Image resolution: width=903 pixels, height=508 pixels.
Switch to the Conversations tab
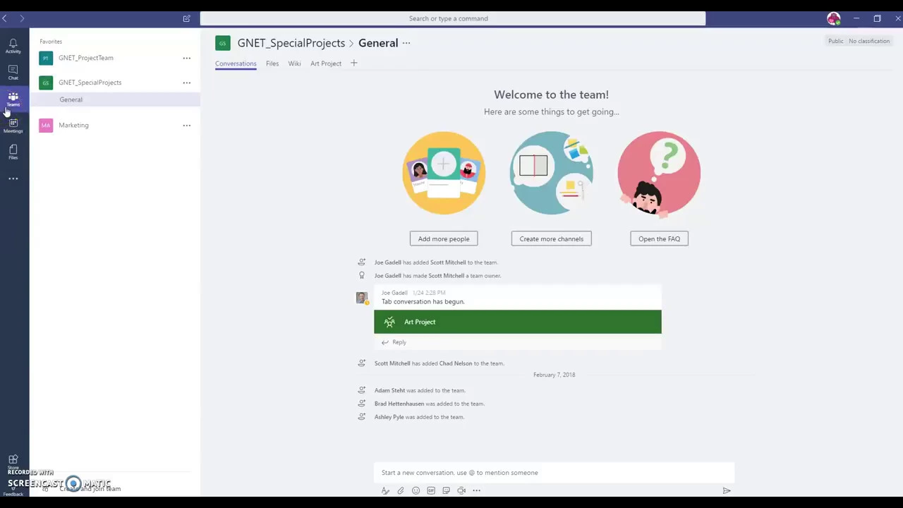(x=236, y=64)
